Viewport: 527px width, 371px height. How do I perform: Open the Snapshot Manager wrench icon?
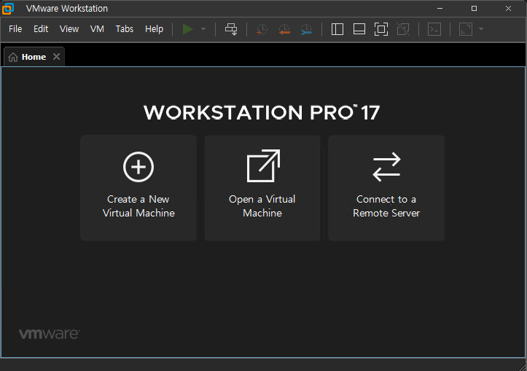pyautogui.click(x=306, y=29)
